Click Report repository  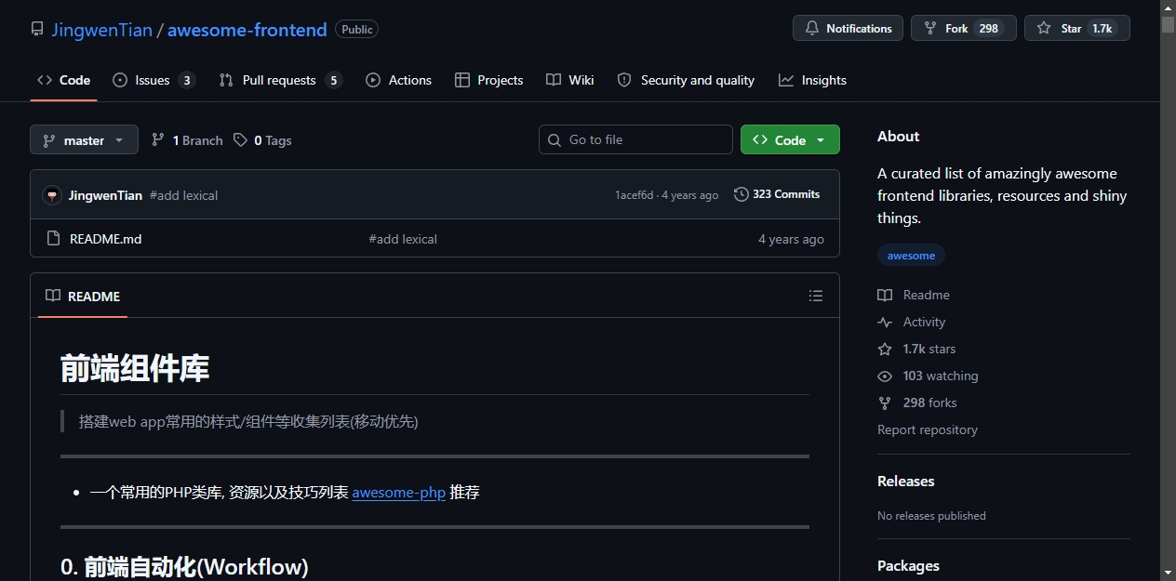point(928,429)
